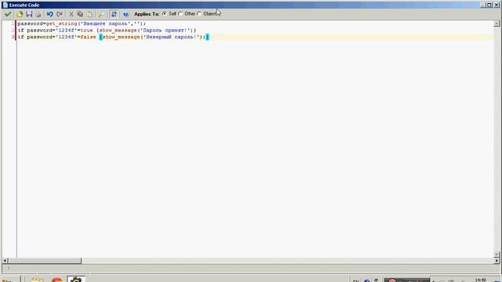This screenshot has height=282, width=502.
Task: Load code from file via open icon
Action: pos(20,14)
